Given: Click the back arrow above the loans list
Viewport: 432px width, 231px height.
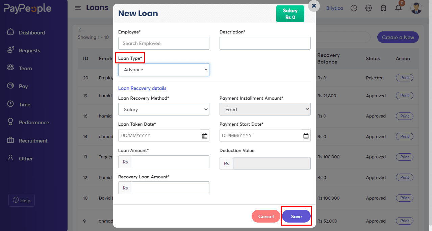Looking at the screenshot, I should (x=81, y=30).
